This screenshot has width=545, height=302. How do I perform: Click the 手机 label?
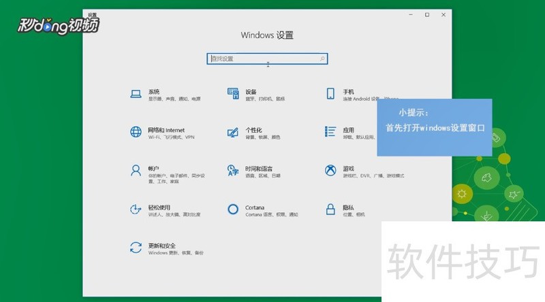[x=349, y=92]
